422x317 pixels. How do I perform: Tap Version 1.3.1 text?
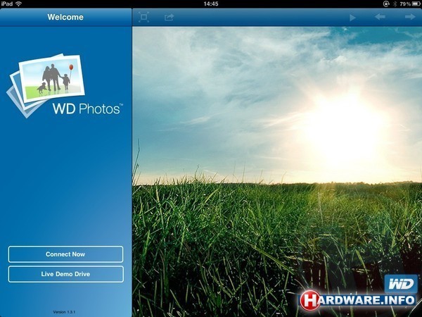coord(64,312)
